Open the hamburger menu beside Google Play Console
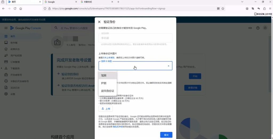Image resolution: width=273 pixels, height=139 pixels. [6, 28]
